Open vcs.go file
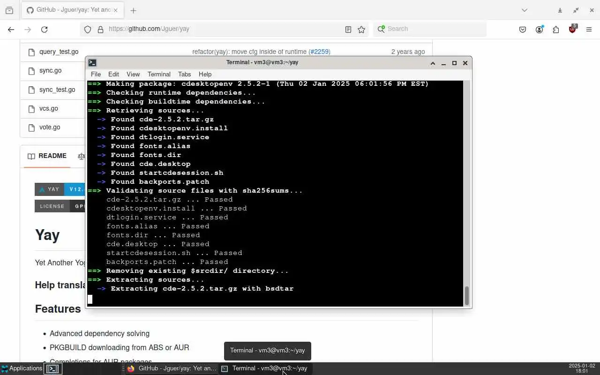The image size is (600, 375). [x=49, y=108]
